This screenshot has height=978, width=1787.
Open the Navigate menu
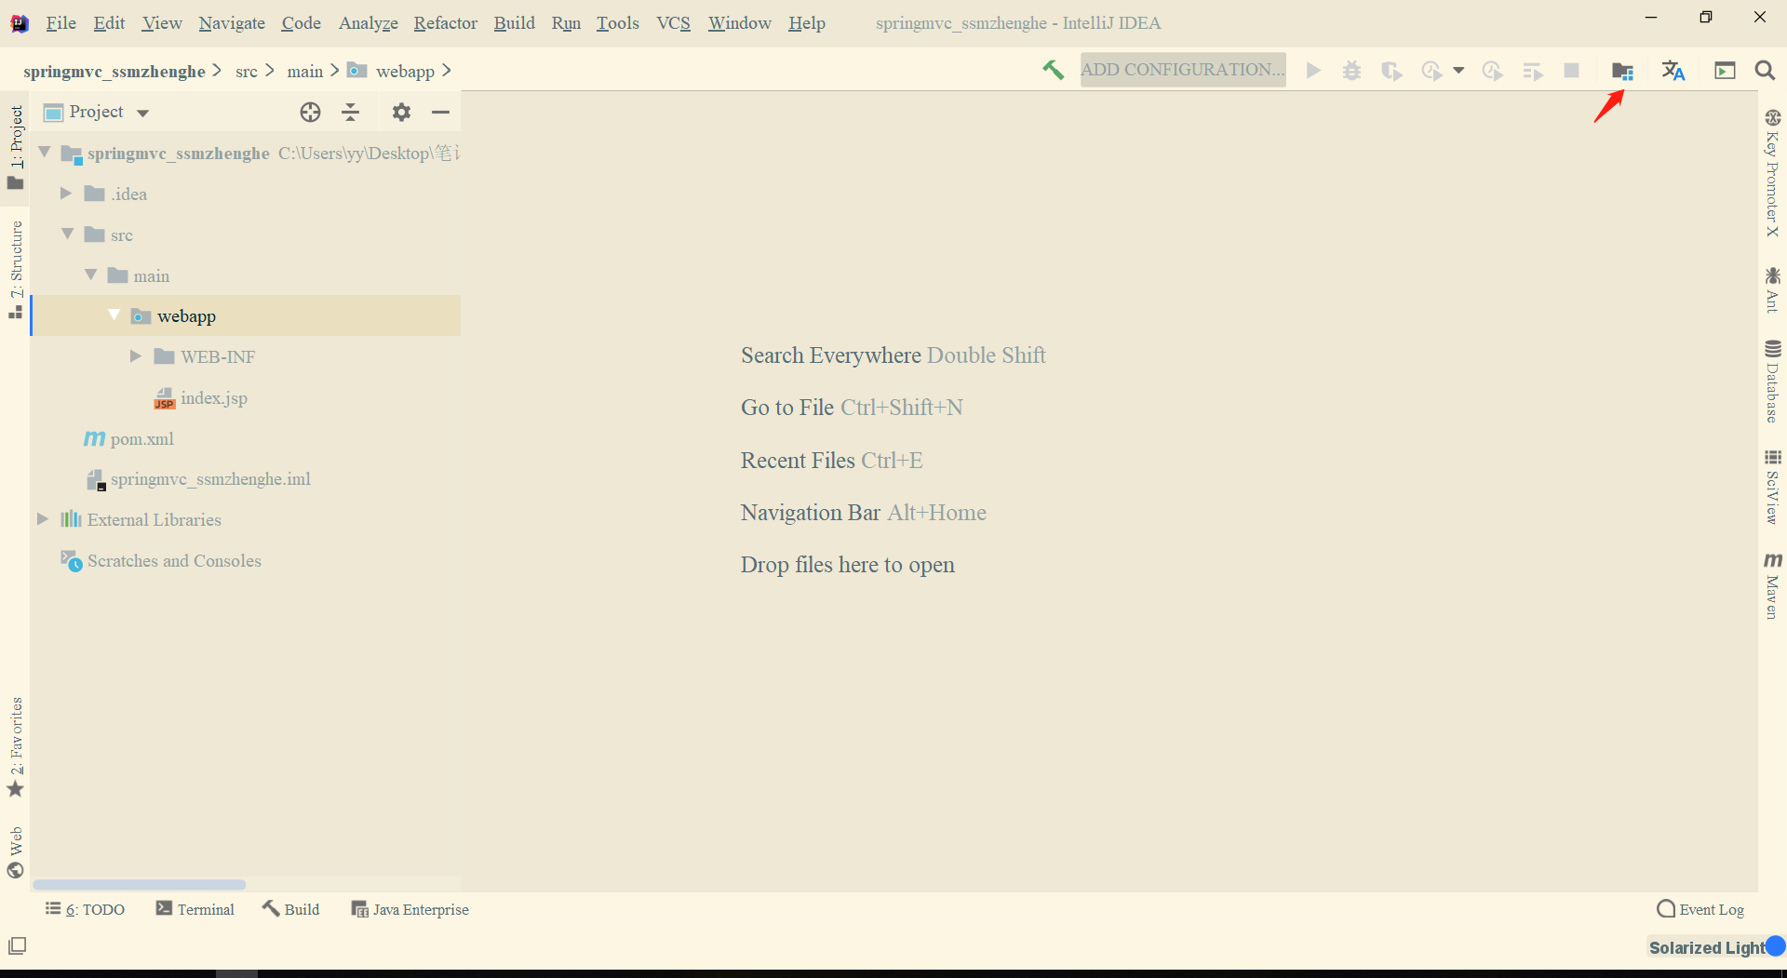click(232, 23)
